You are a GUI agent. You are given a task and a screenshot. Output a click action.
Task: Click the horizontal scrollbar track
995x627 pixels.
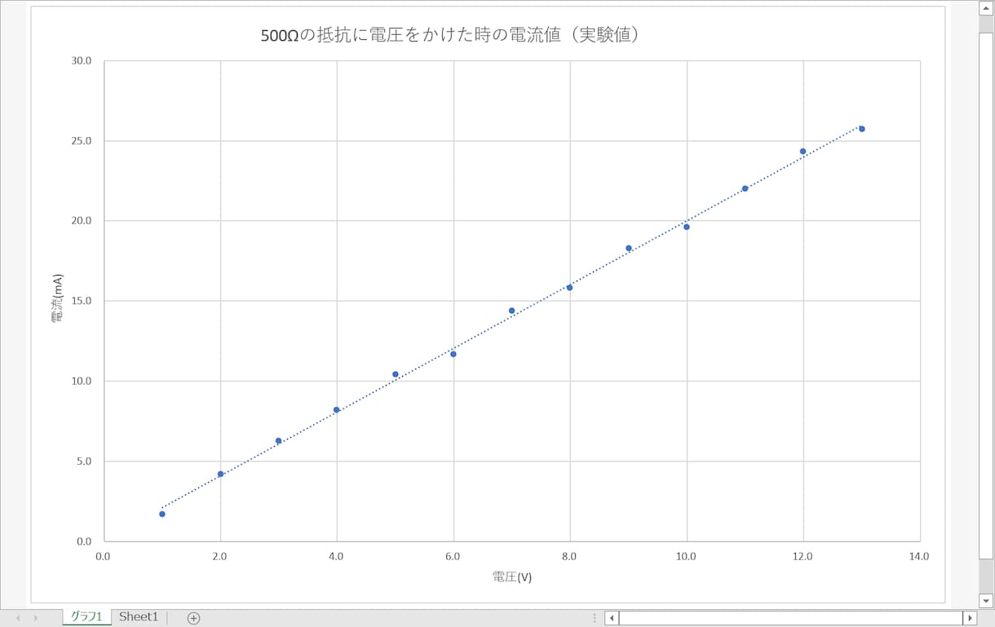click(x=790, y=618)
